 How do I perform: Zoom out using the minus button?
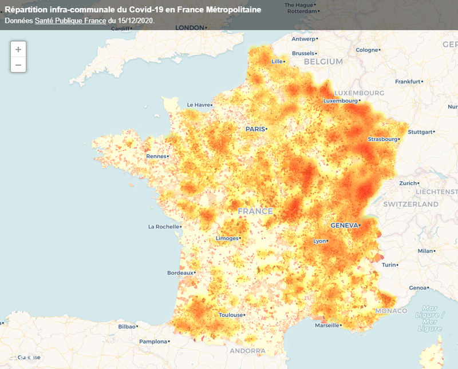[x=18, y=65]
